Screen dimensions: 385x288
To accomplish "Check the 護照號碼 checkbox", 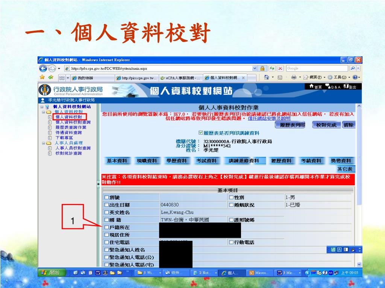I will (231, 220).
